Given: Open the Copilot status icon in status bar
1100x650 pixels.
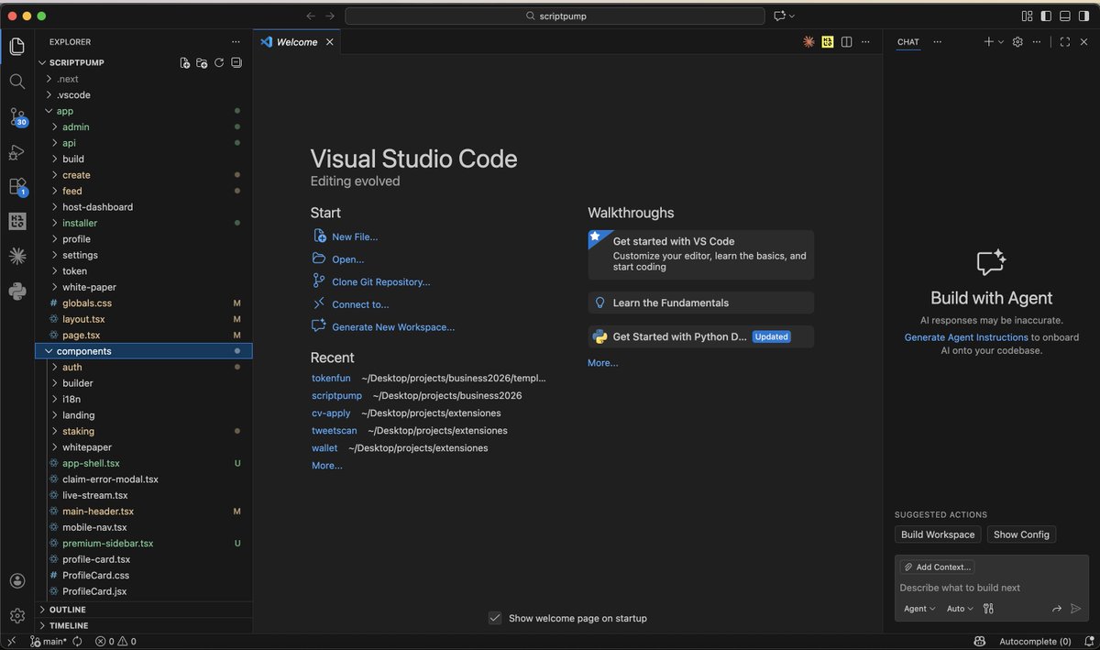Looking at the screenshot, I should pyautogui.click(x=980, y=641).
